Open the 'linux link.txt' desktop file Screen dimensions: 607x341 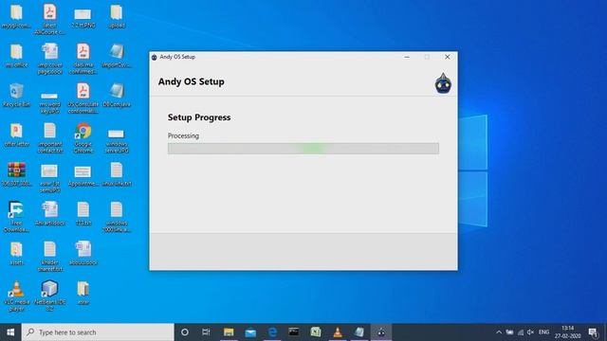click(x=116, y=174)
